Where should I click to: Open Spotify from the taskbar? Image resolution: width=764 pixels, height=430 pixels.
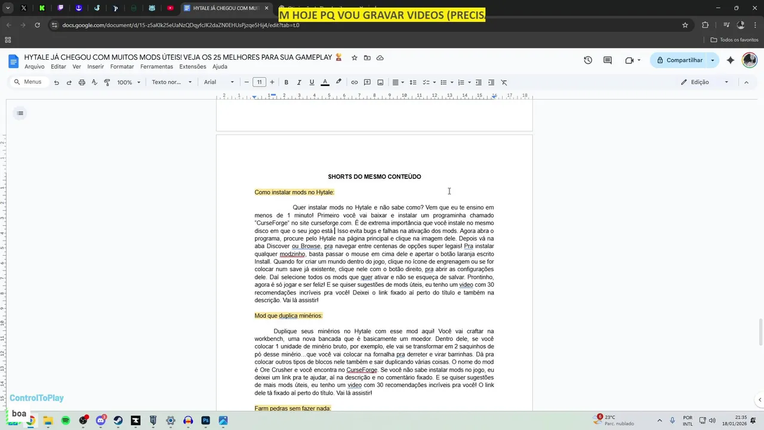(x=66, y=420)
